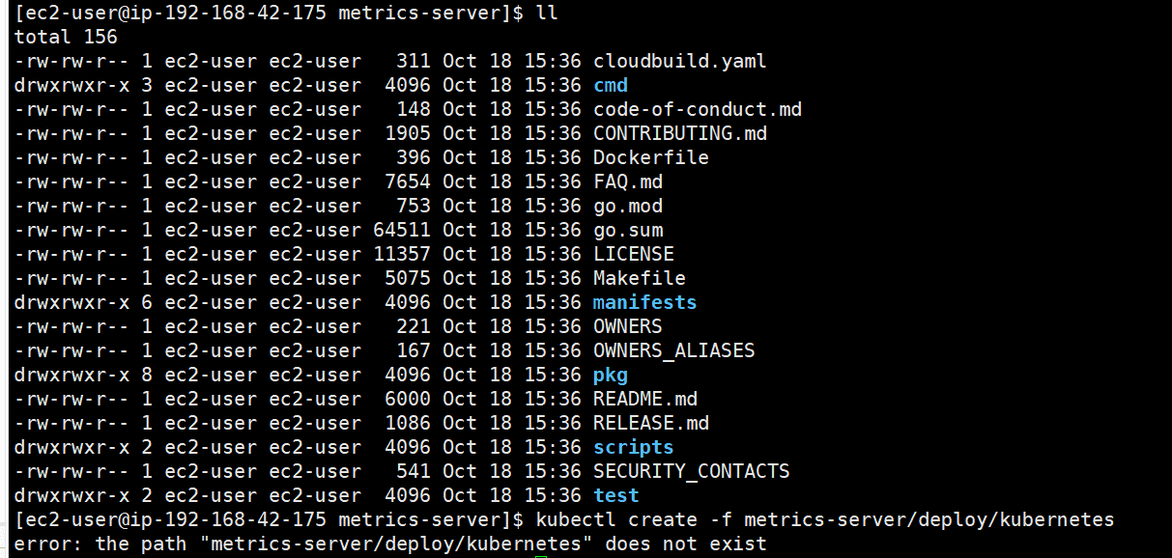Screen dimensions: 1172x558
Task: Click on README.md in the listing
Action: pyautogui.click(x=644, y=399)
